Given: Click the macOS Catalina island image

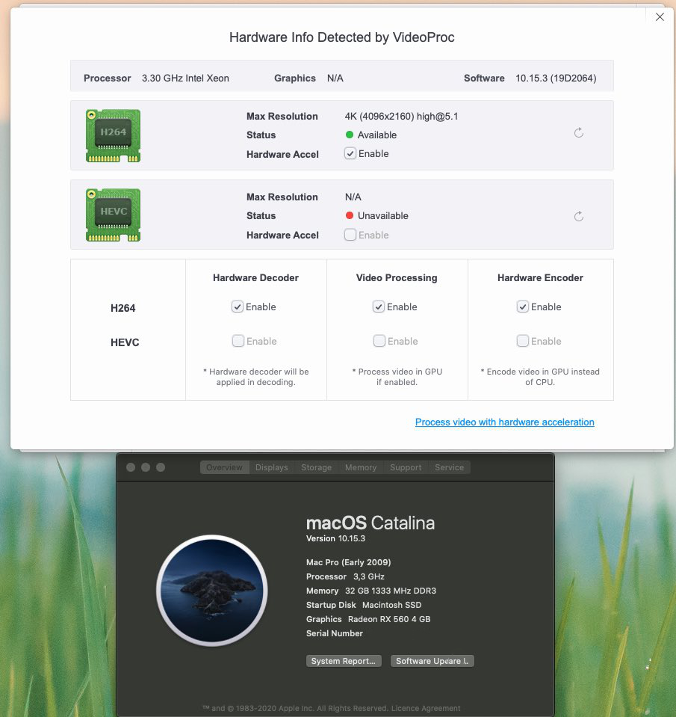Looking at the screenshot, I should pyautogui.click(x=211, y=591).
